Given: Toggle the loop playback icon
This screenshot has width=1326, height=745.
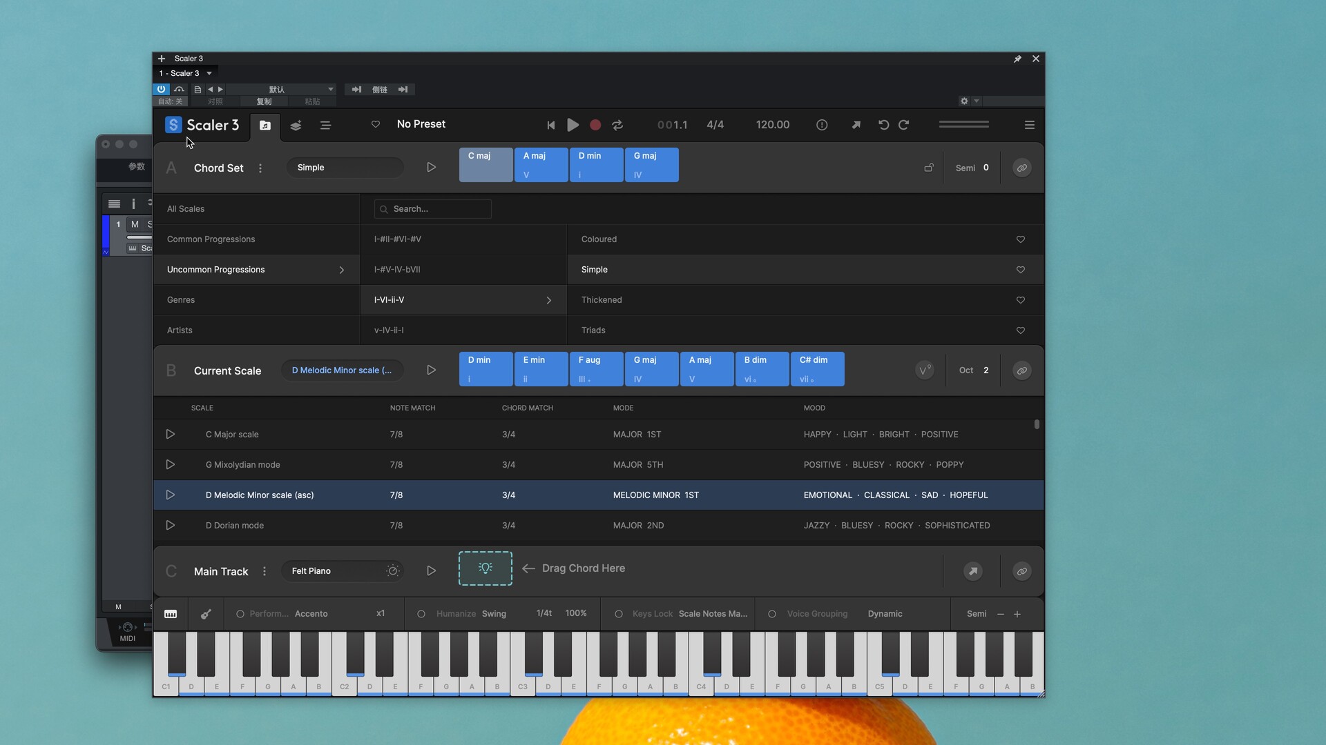Looking at the screenshot, I should click(x=617, y=126).
